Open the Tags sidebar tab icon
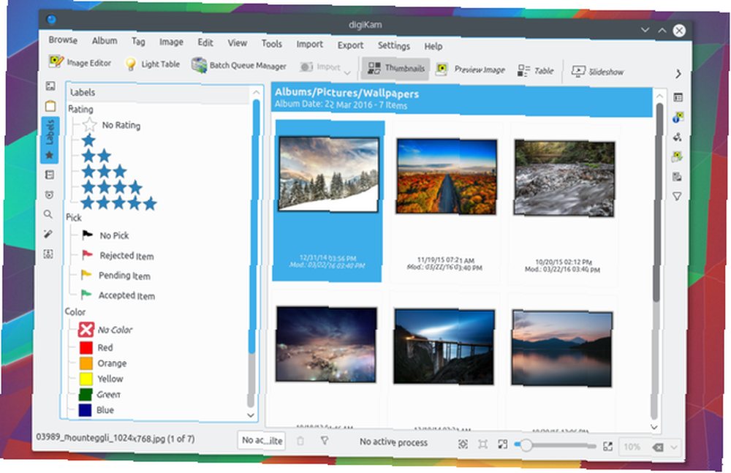Screen dimensions: 731x473 click(50, 106)
